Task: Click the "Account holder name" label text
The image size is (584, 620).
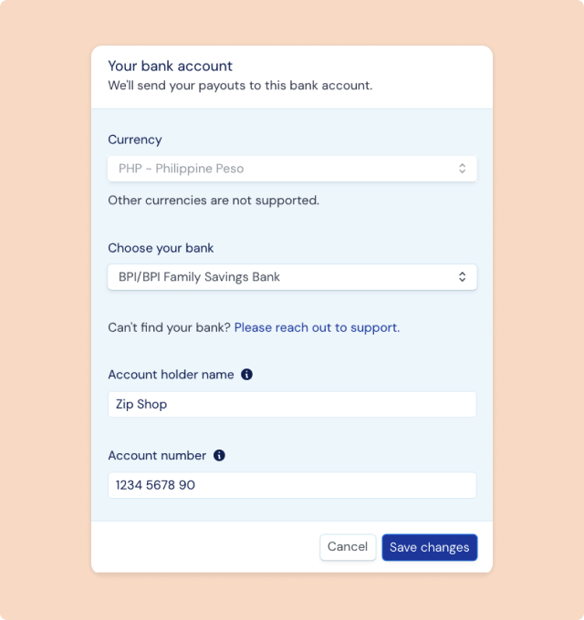Action: click(171, 375)
